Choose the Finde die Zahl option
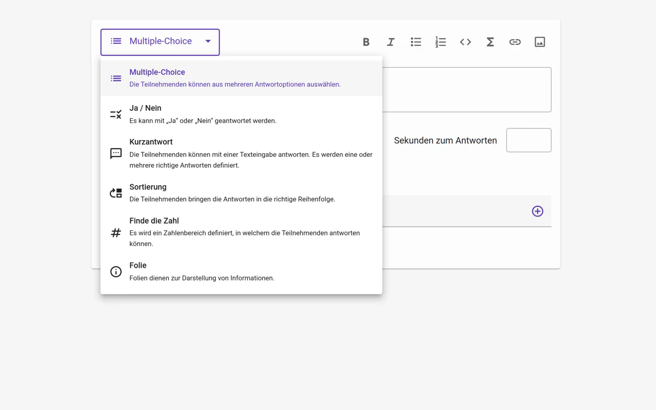Screen dimensions: 656x410 pos(241,232)
